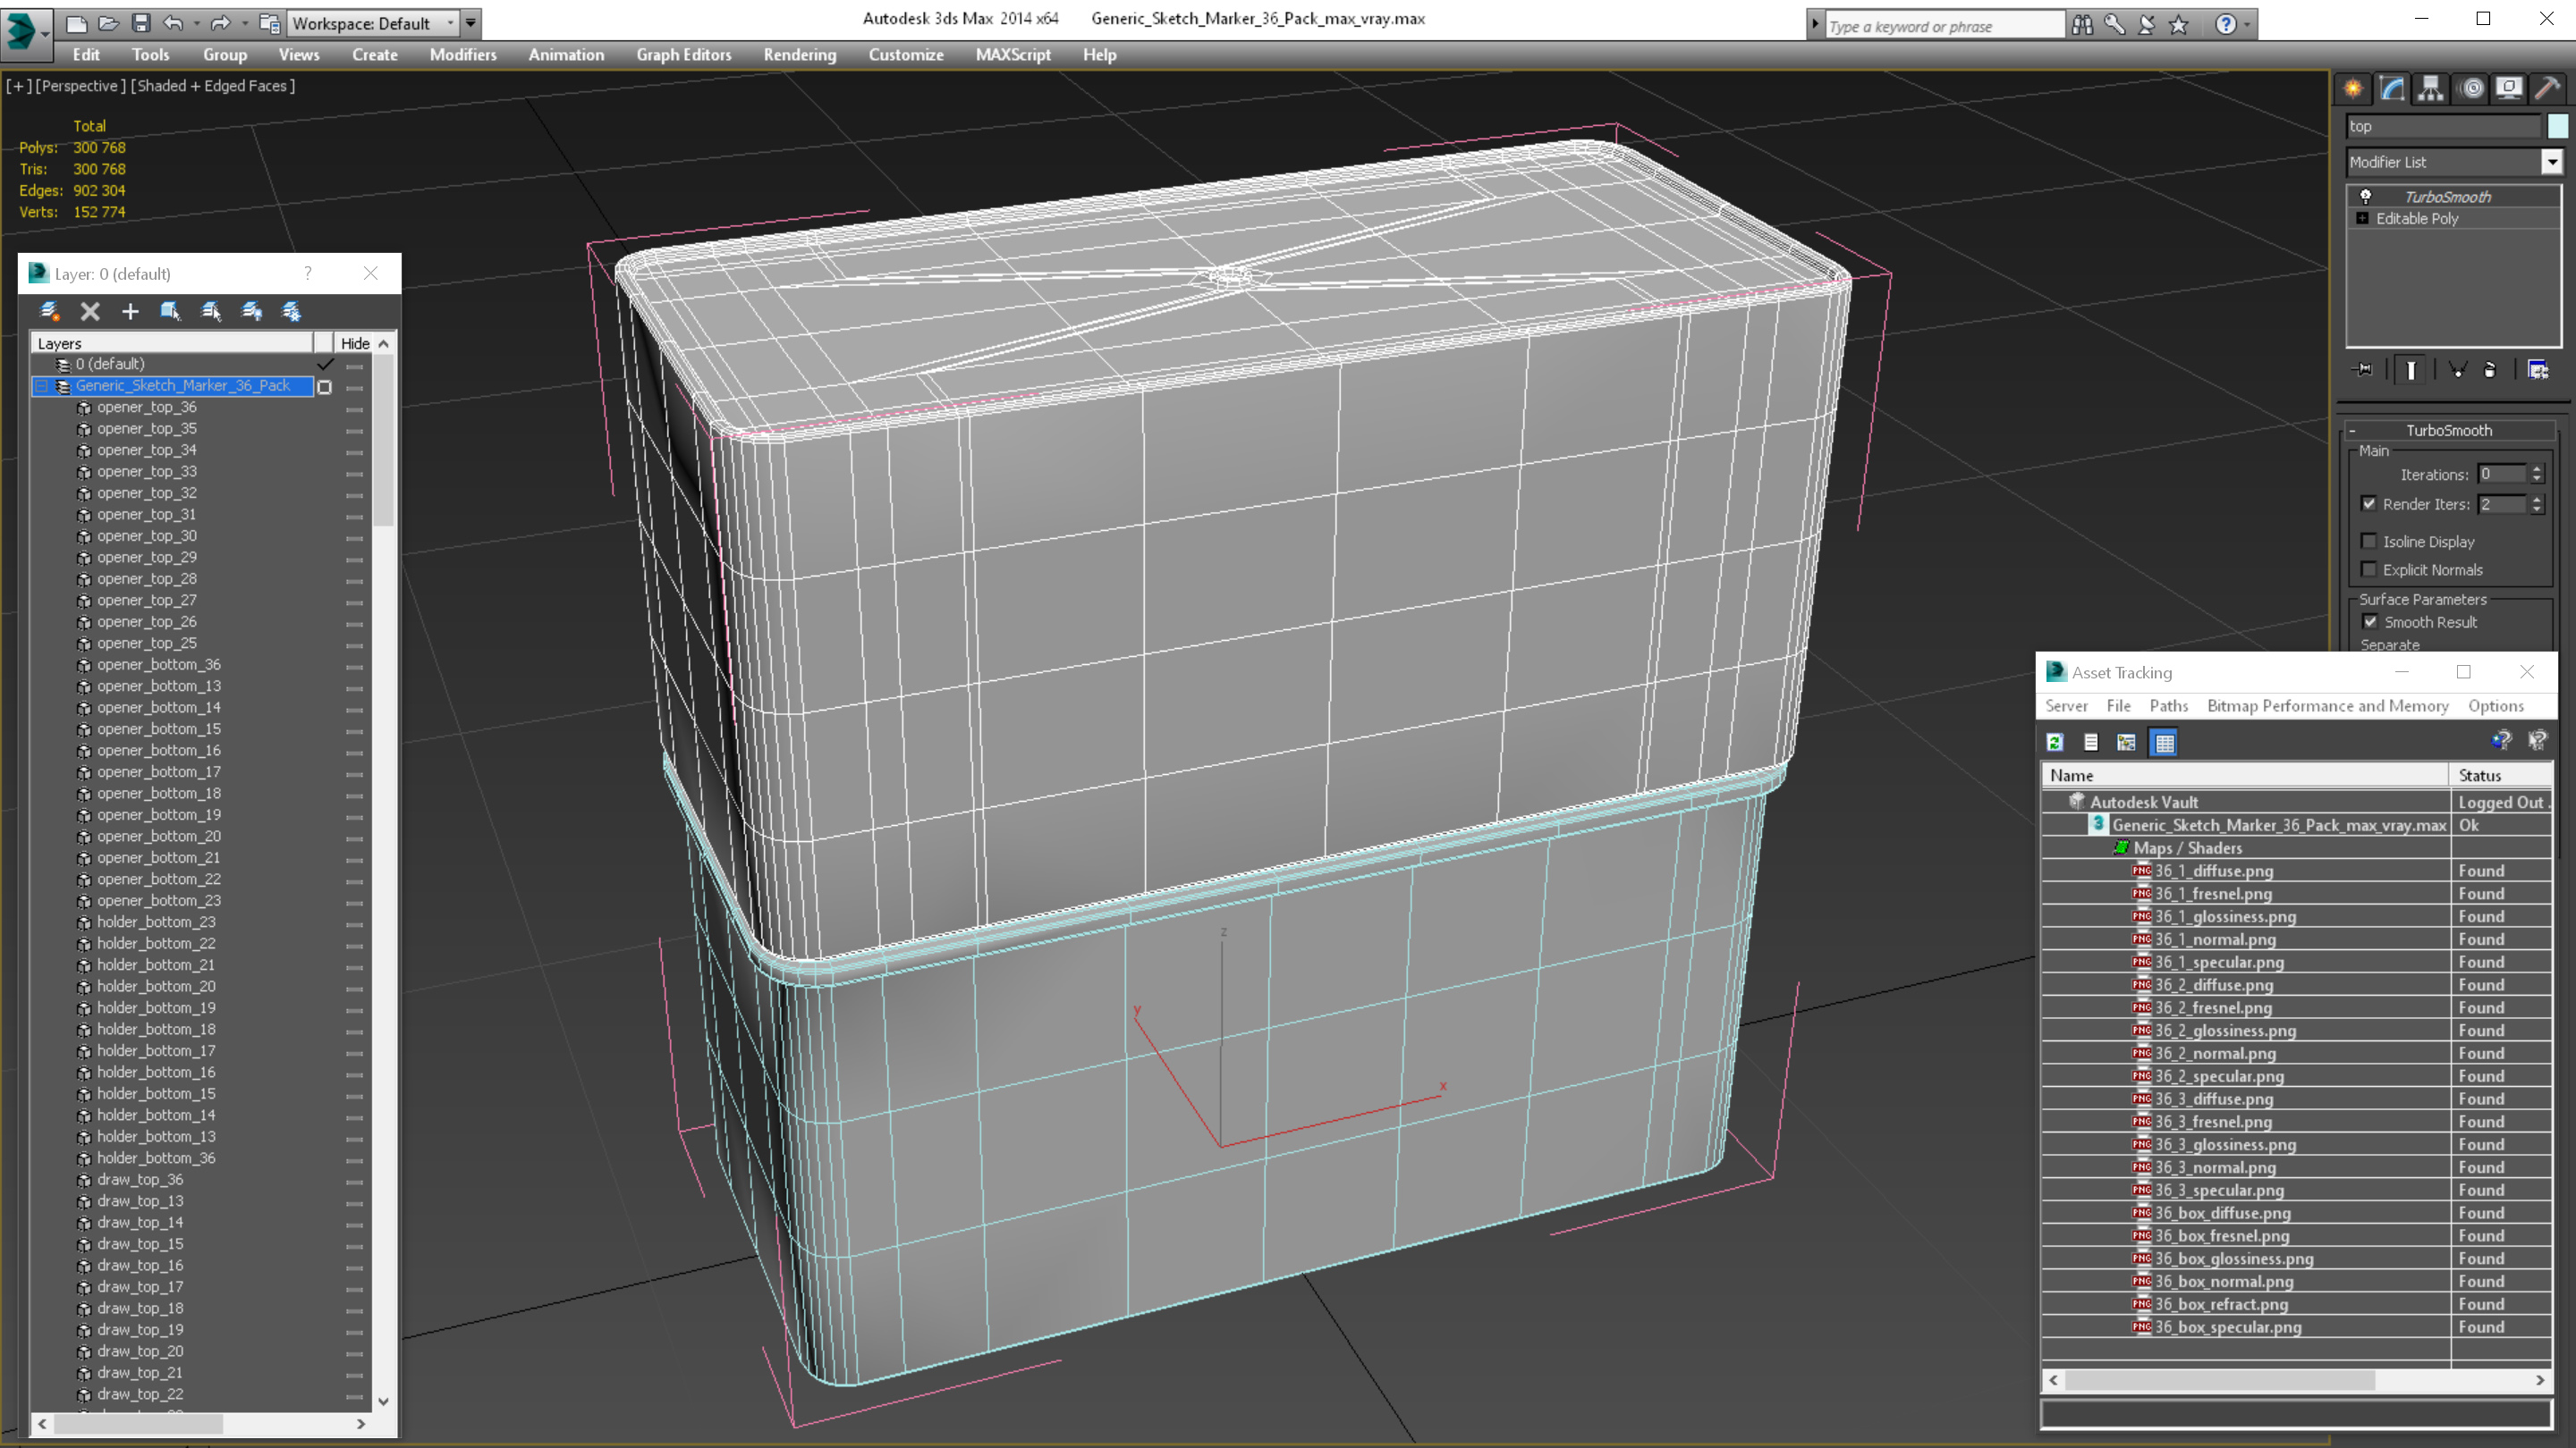This screenshot has width=2576, height=1448.
Task: Open the Modifiers menu
Action: tap(463, 55)
